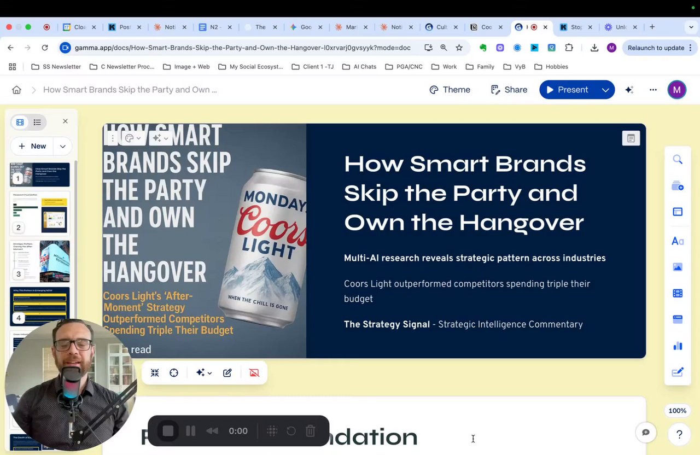
Task: Expand the Present options chevron
Action: pyautogui.click(x=605, y=90)
